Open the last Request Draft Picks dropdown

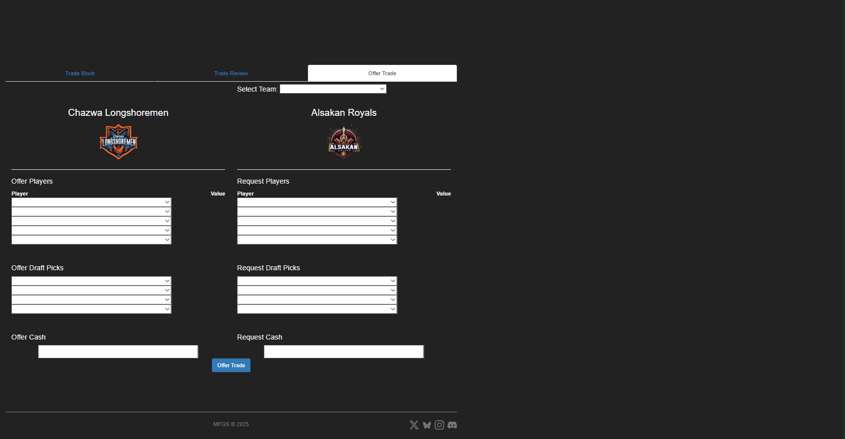317,309
